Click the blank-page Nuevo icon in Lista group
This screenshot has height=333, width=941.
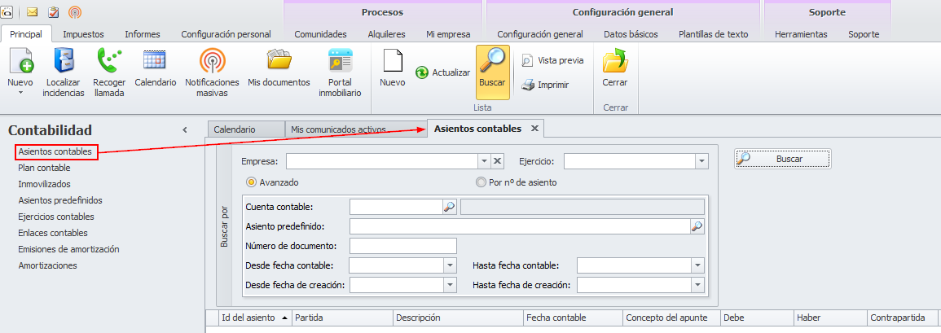393,60
